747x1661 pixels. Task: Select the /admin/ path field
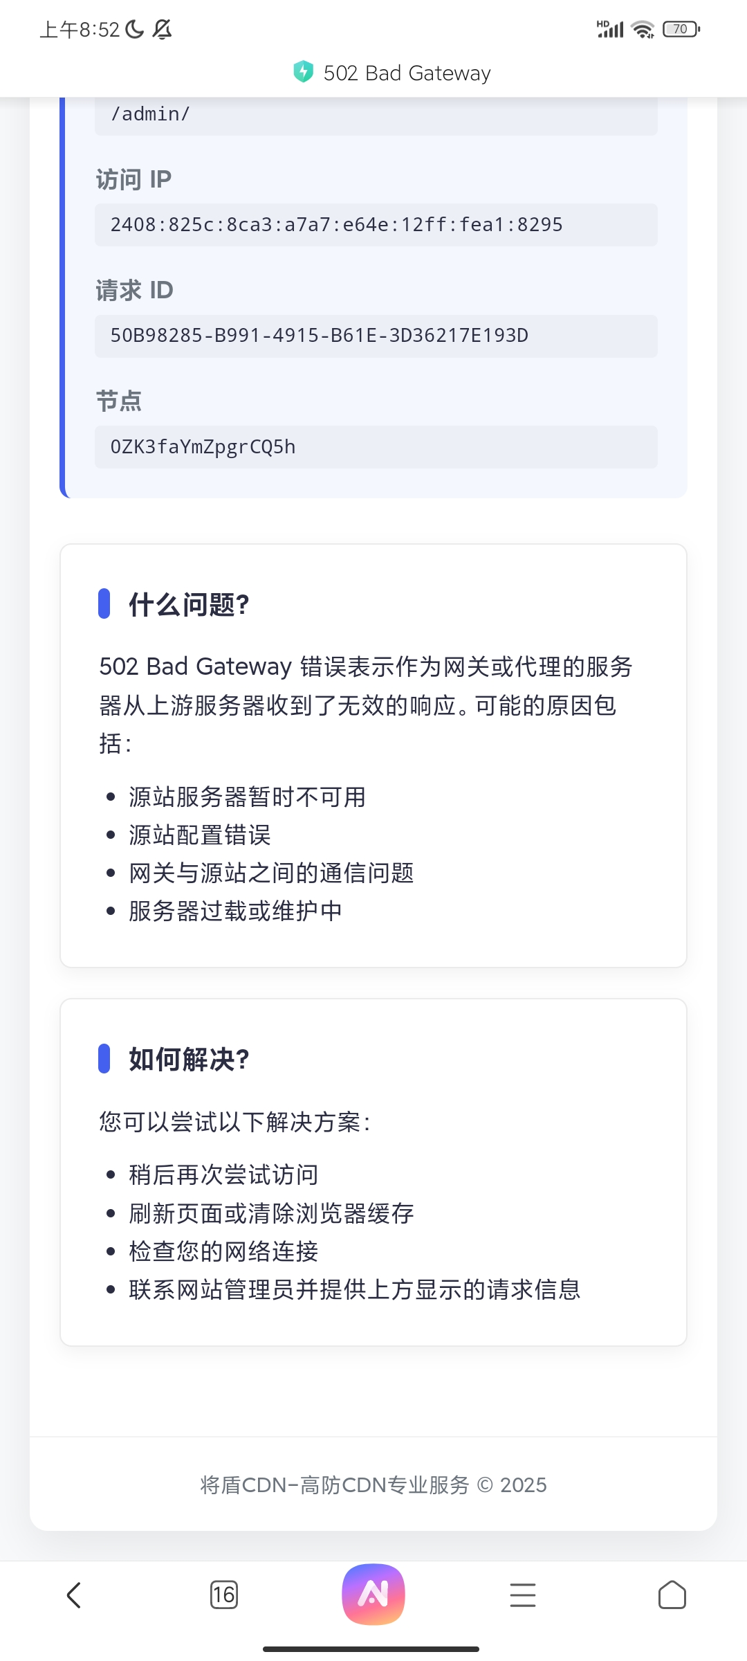point(376,114)
